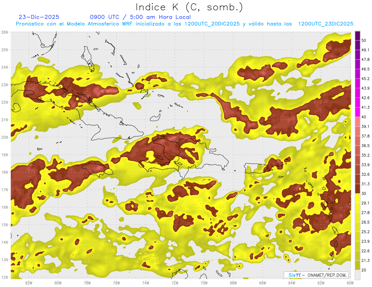Click the "Indice K (C, somb.)" title
Viewport: 372px width, 287px height.
point(189,7)
